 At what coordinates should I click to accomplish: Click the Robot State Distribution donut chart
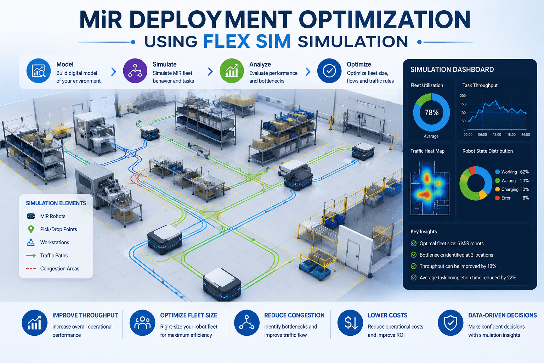pyautogui.click(x=476, y=183)
